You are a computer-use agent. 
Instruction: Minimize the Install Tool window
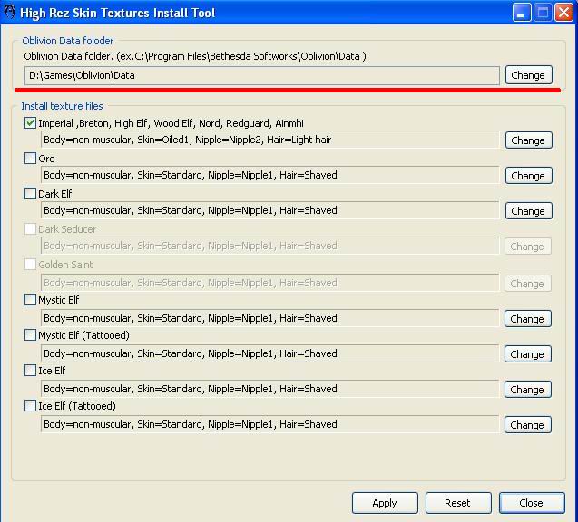click(x=521, y=13)
